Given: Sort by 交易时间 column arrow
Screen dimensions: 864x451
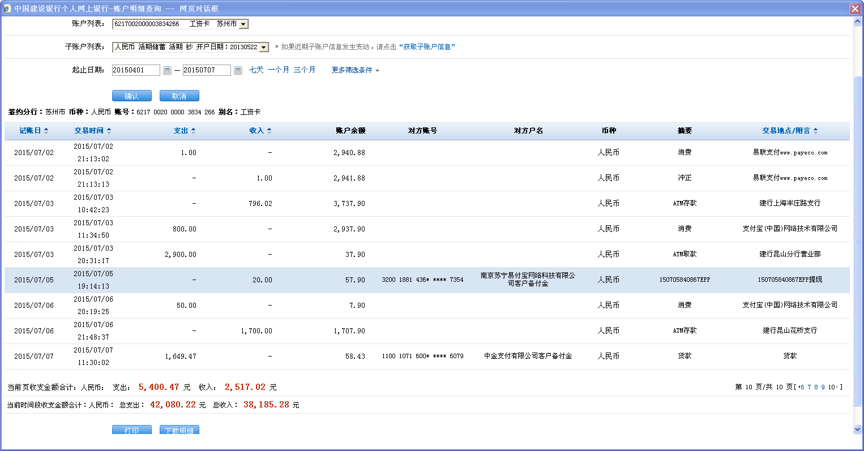Looking at the screenshot, I should (109, 131).
